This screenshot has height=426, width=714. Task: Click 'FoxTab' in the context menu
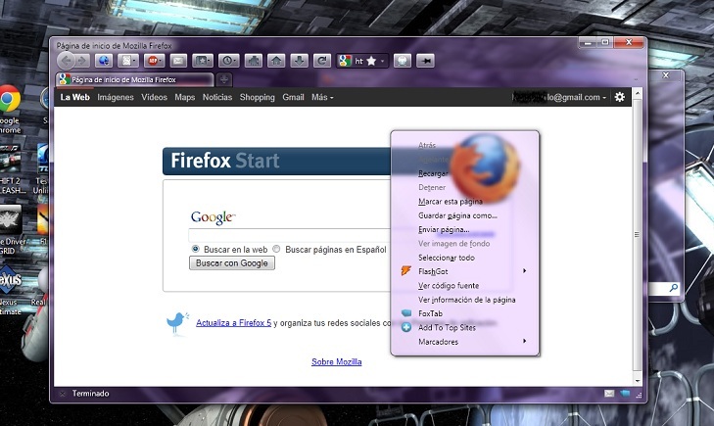pos(430,313)
